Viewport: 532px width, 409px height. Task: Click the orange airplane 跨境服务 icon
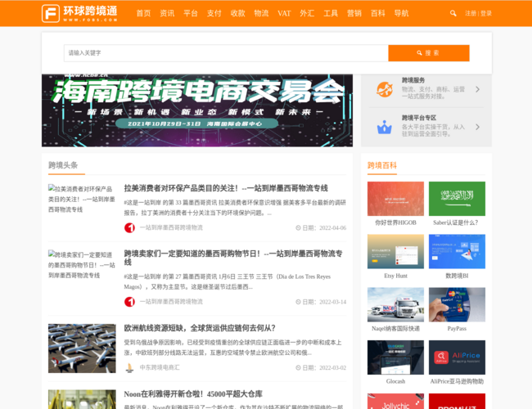click(x=385, y=89)
